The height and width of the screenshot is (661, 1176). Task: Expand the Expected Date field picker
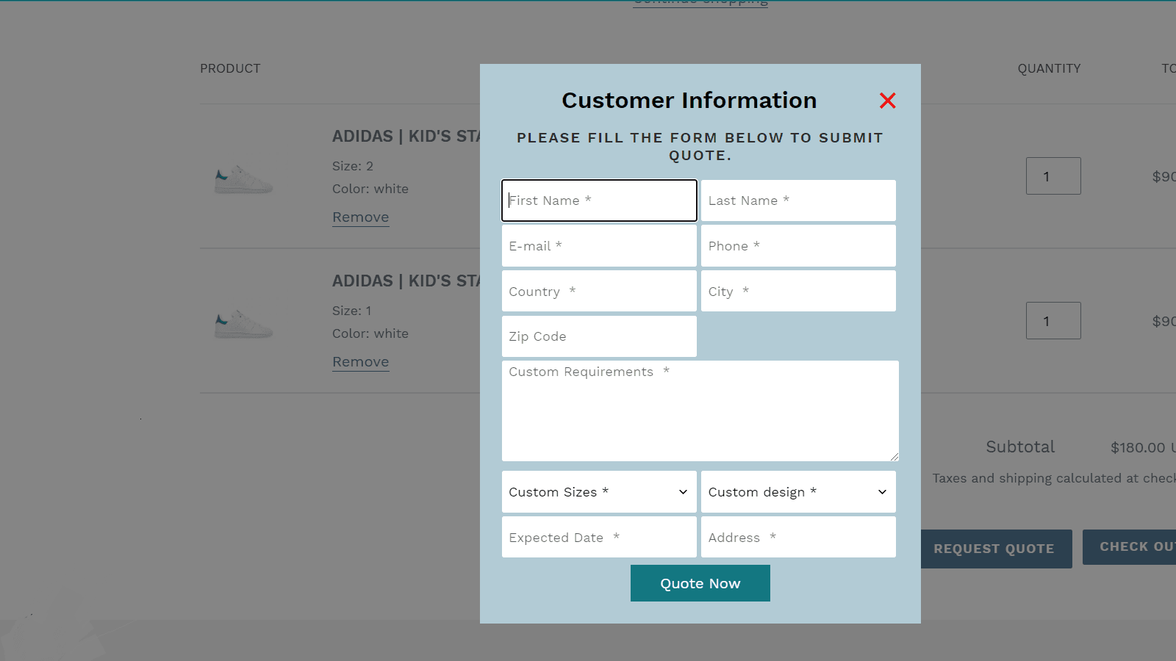click(x=598, y=537)
